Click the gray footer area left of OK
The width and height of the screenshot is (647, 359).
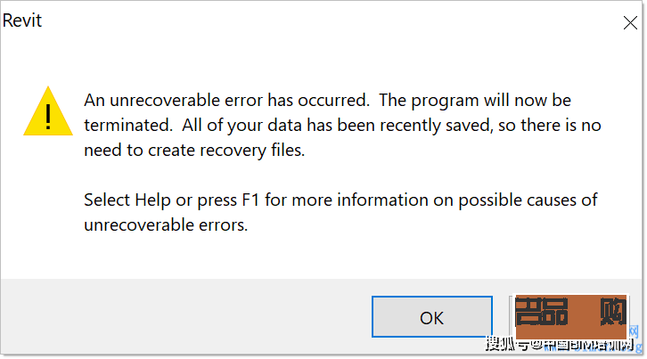(x=178, y=318)
